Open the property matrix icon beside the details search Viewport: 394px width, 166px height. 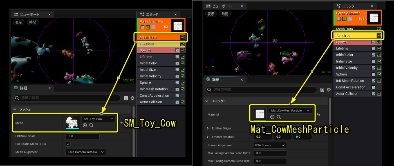tap(126, 98)
